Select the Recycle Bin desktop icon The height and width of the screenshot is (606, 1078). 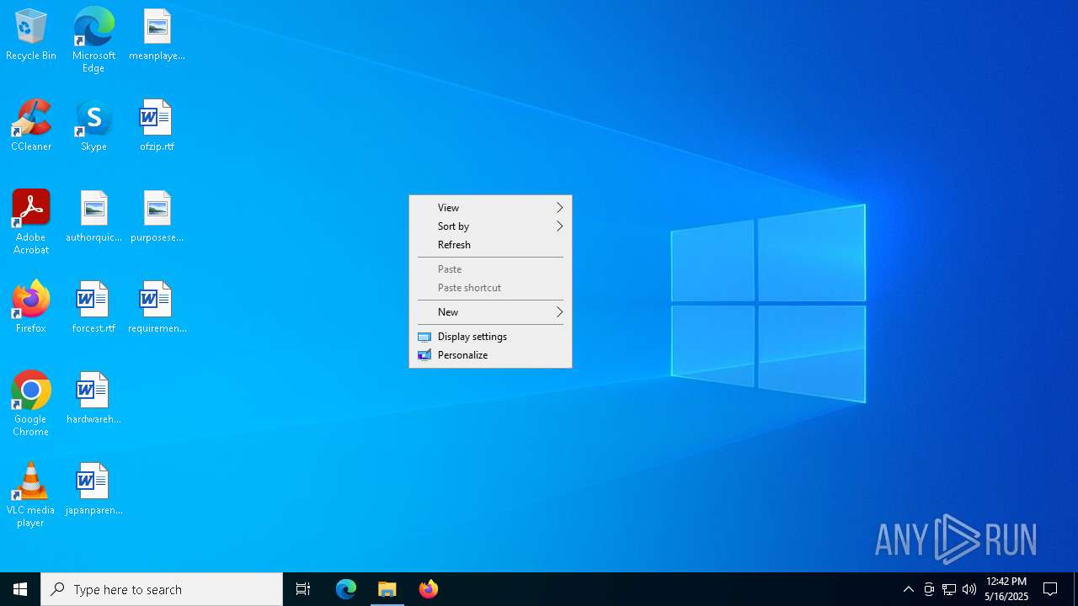coord(31,35)
